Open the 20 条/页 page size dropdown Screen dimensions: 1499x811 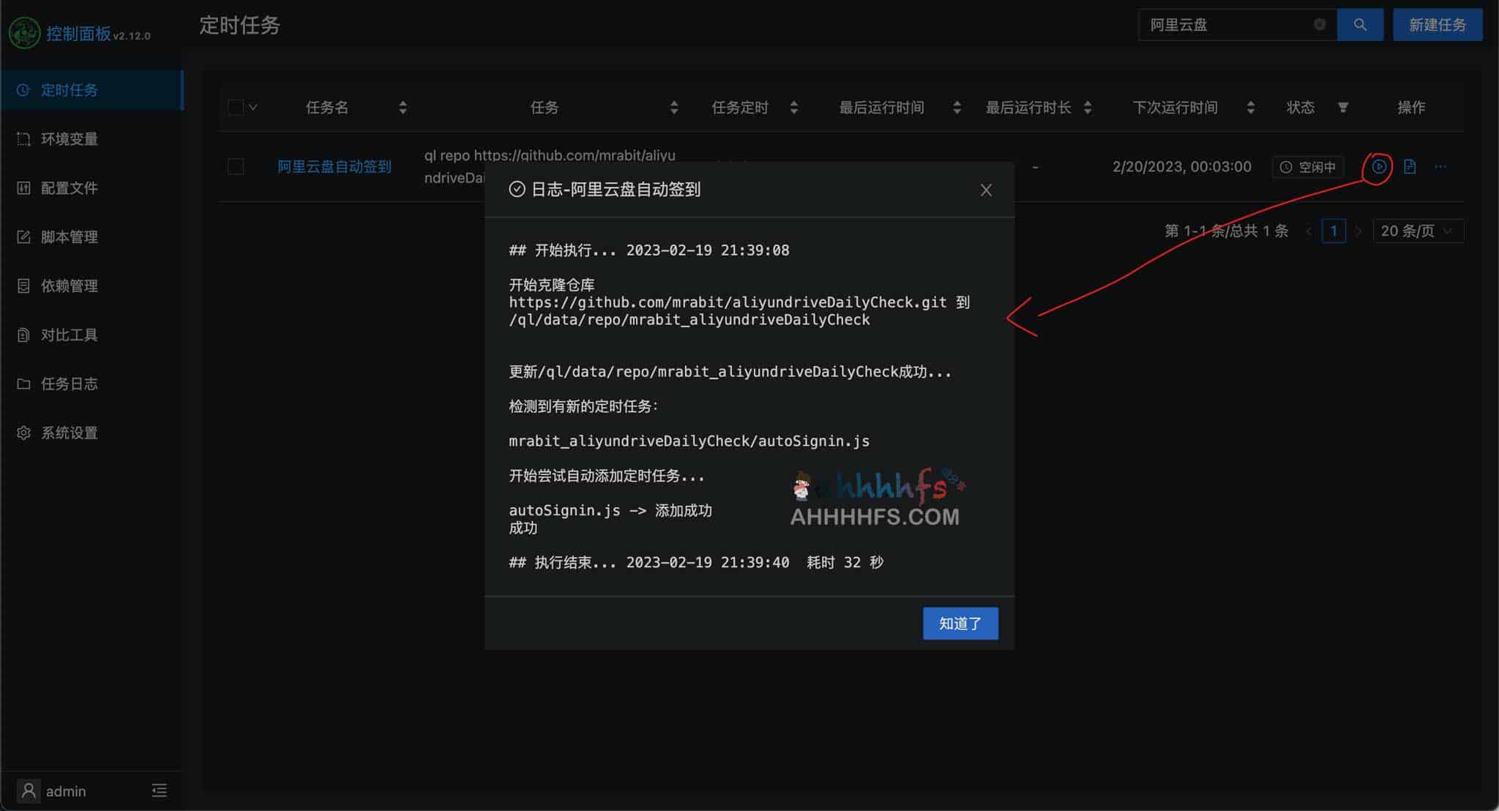(1418, 231)
